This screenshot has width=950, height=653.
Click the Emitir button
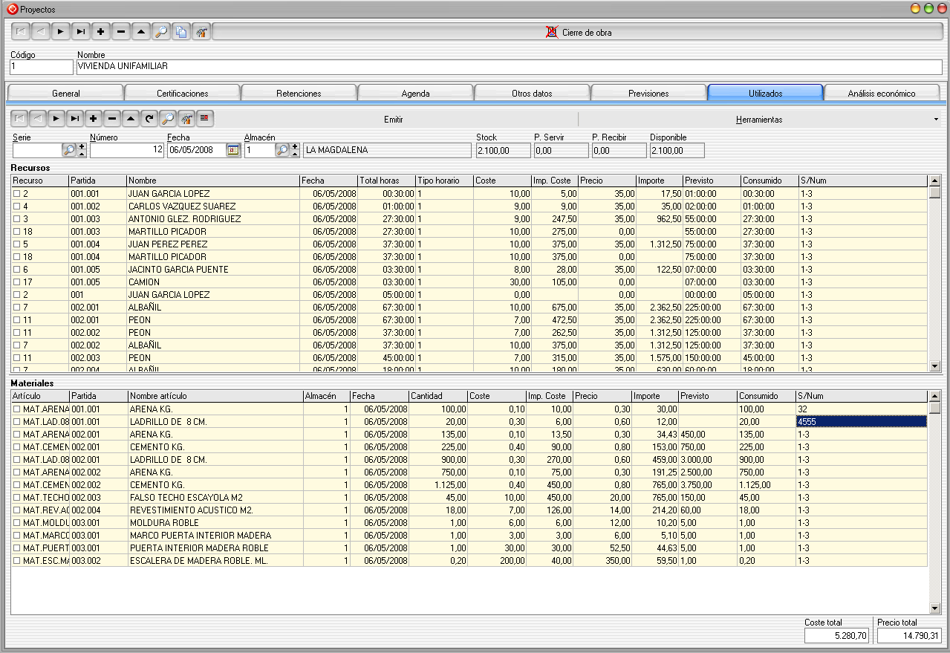point(394,119)
